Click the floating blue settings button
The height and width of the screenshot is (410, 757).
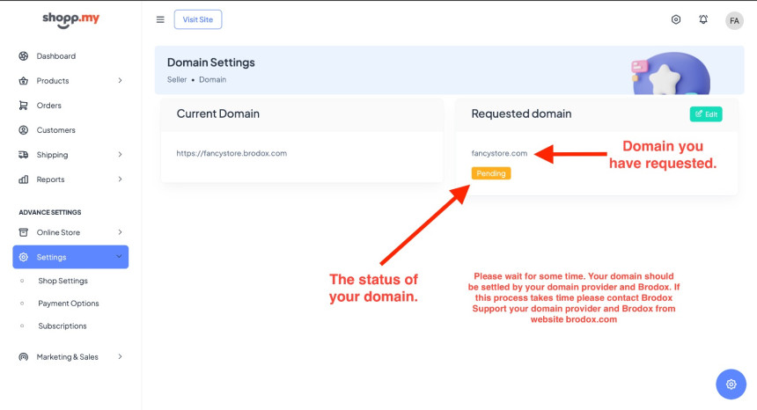pyautogui.click(x=731, y=384)
